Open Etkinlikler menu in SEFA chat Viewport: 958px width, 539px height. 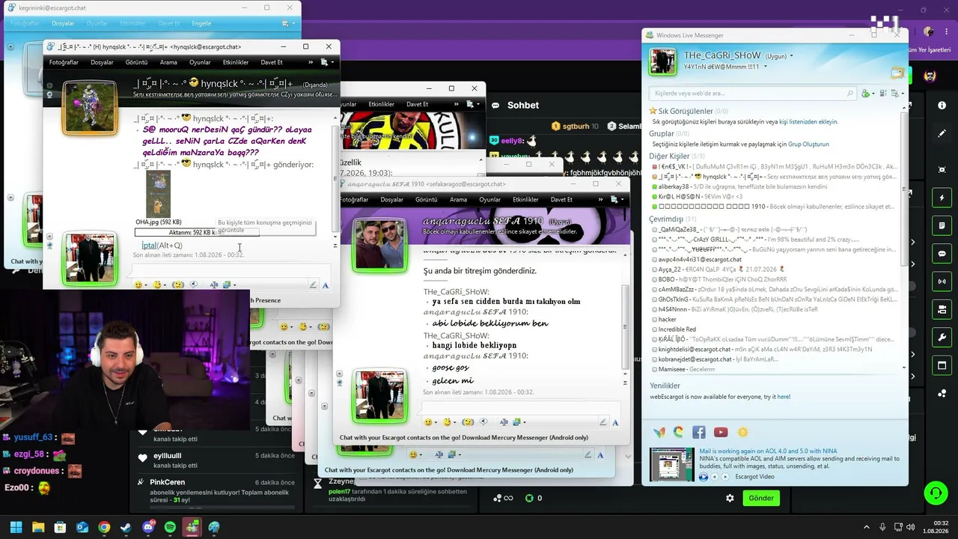tap(525, 200)
